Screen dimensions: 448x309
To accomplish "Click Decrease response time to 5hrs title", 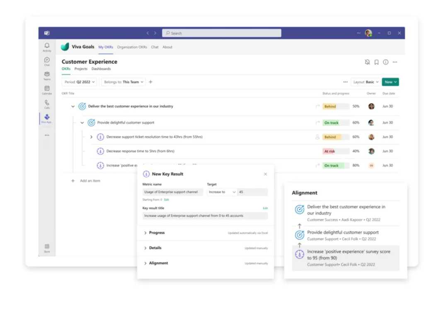I will [140, 151].
